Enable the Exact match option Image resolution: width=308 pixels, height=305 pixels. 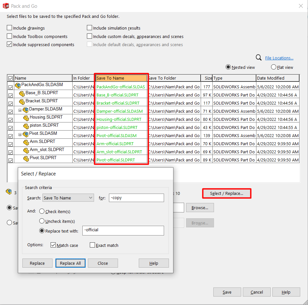tap(92, 245)
